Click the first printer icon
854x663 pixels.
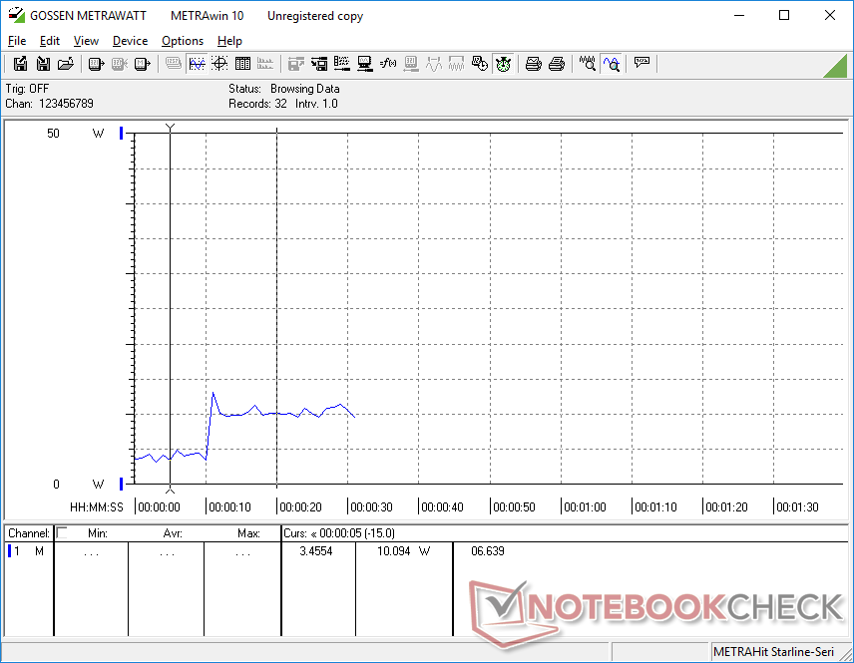[533, 64]
